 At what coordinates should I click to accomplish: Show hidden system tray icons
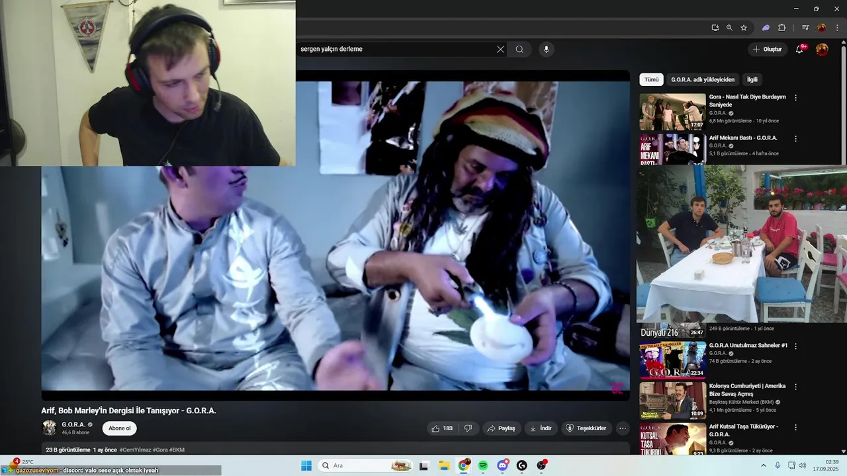764,465
